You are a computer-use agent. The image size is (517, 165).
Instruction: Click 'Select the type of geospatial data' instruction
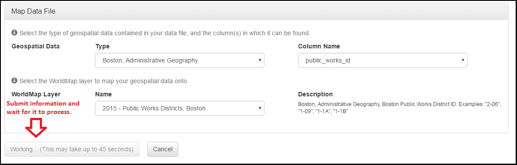(165, 33)
